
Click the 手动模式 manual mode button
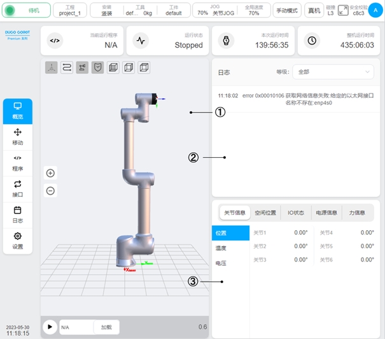pyautogui.click(x=287, y=10)
